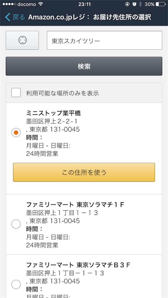Tap the Wi-Fi status icon

click(40, 4)
